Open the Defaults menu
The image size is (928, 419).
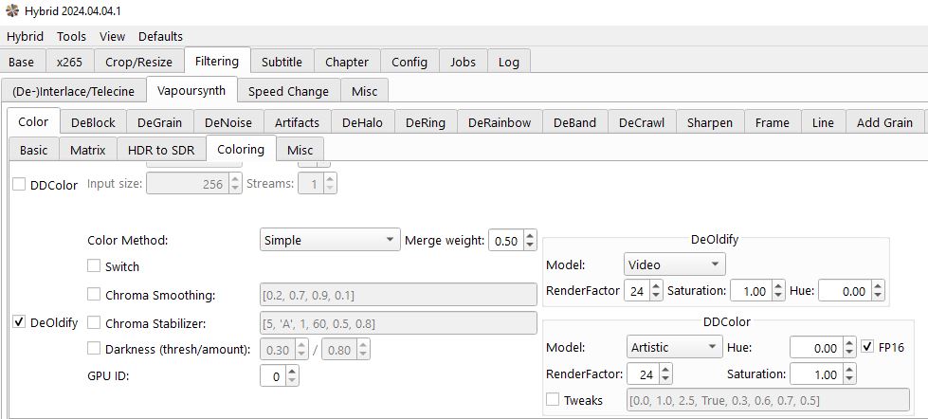(x=160, y=36)
